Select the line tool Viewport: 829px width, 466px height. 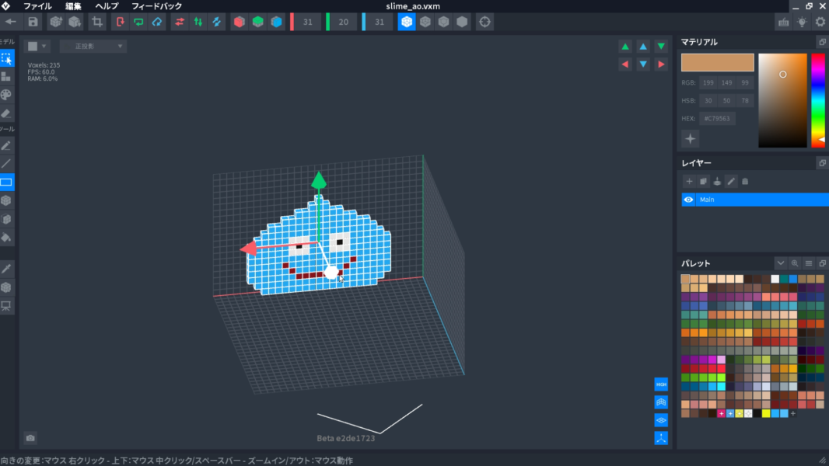point(6,164)
